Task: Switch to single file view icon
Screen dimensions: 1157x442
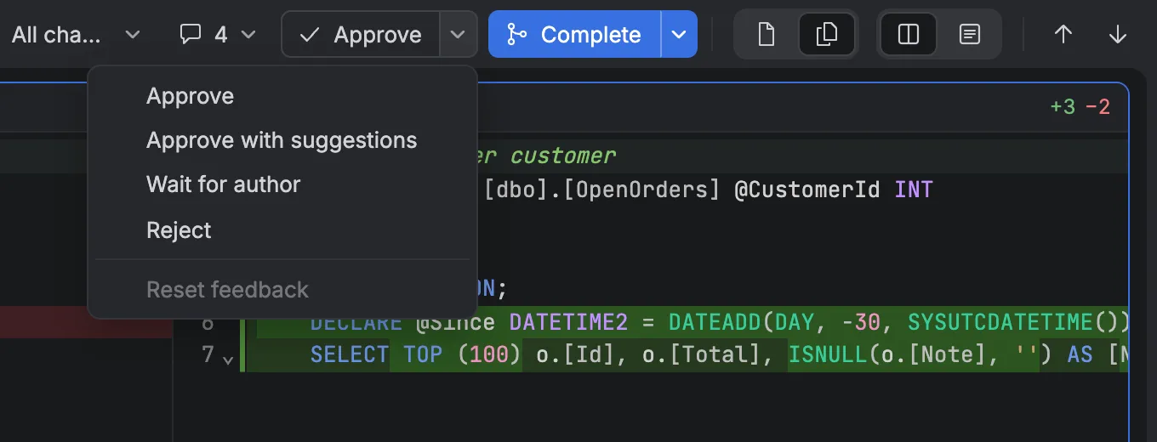Action: [x=767, y=35]
